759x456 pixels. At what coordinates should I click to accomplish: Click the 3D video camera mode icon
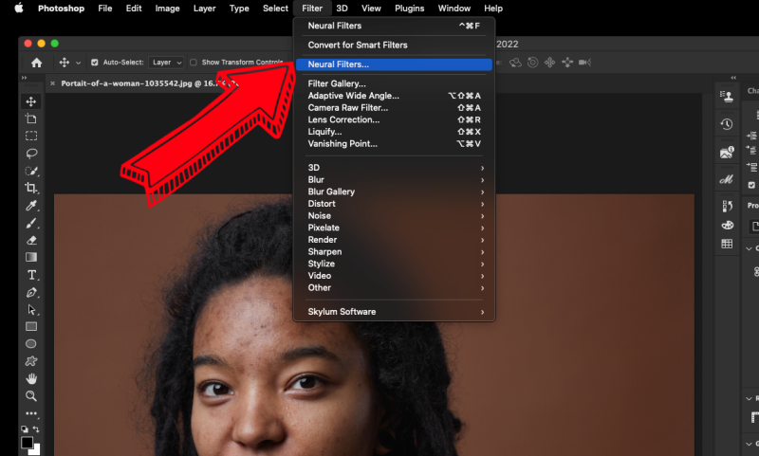point(584,63)
